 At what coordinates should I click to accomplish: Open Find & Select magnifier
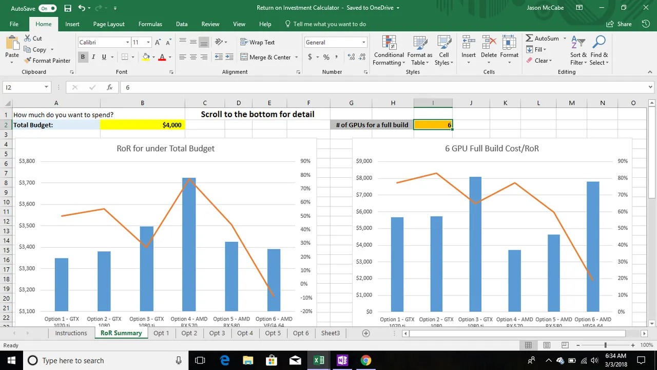pyautogui.click(x=599, y=50)
